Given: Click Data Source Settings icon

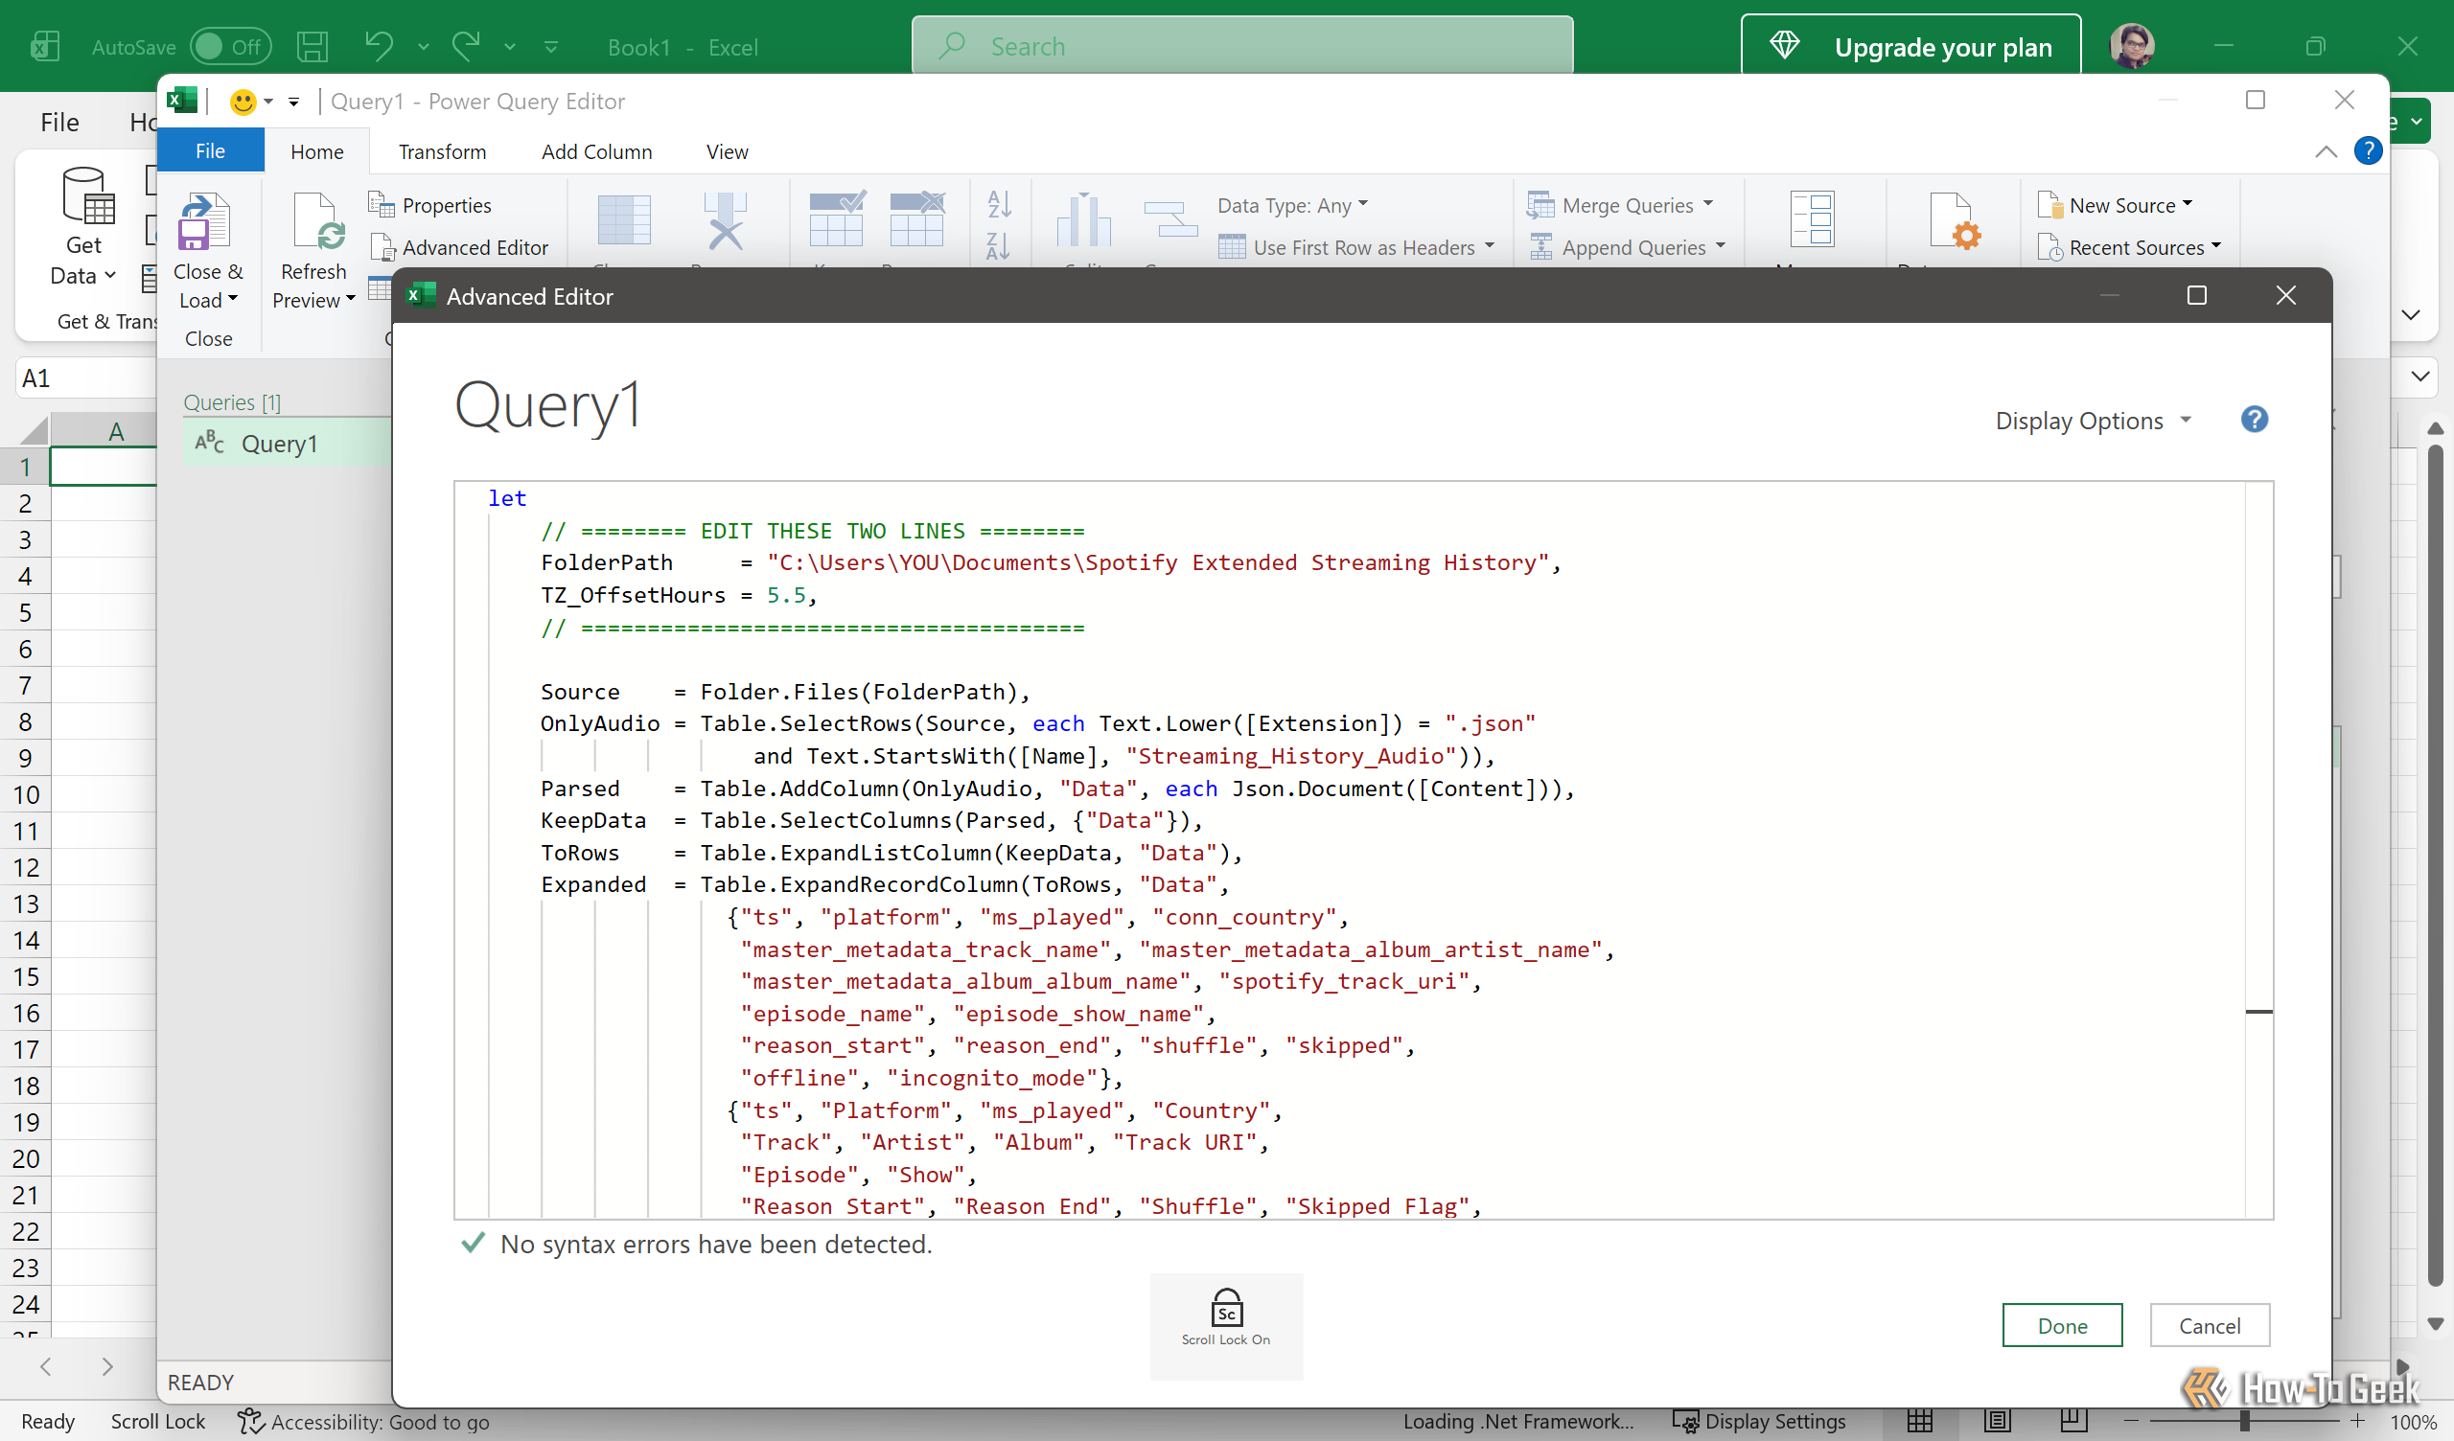Looking at the screenshot, I should [x=1955, y=221].
